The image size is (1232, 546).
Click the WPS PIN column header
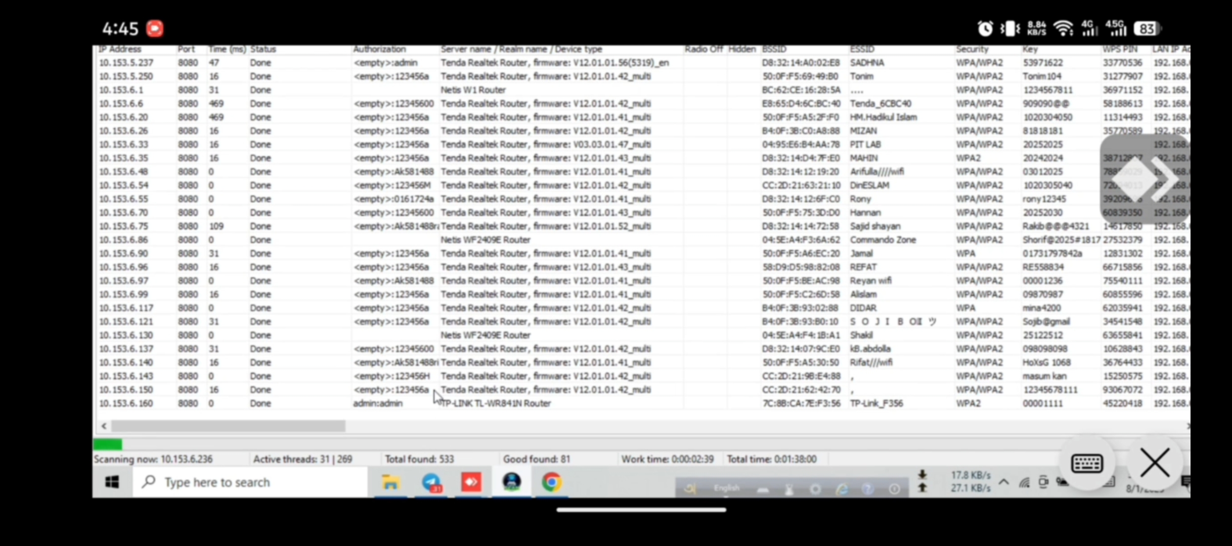pyautogui.click(x=1120, y=49)
